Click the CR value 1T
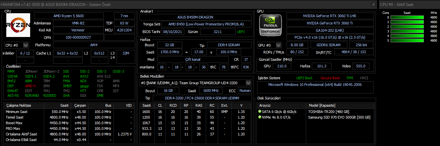Screen dimensions: 440x146 point(246,59)
